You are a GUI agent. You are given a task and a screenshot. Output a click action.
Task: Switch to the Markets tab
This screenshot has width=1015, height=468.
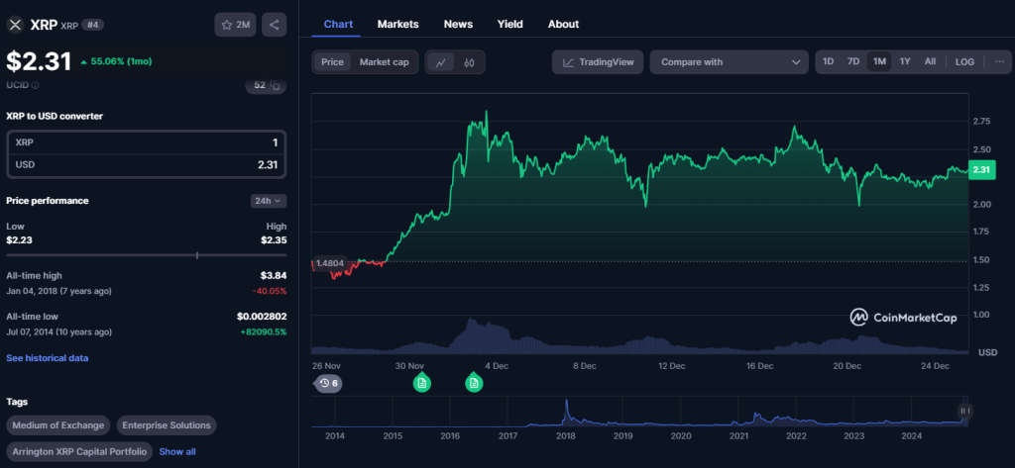398,24
